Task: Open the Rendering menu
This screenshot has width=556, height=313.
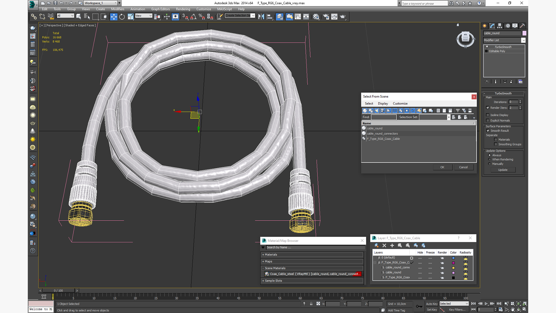Action: point(183,9)
